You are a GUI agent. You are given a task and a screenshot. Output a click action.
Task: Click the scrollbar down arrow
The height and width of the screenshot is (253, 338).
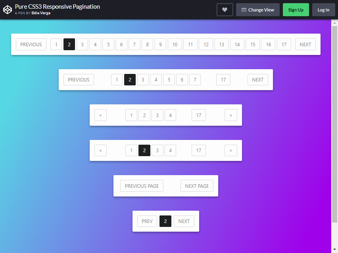(334, 249)
